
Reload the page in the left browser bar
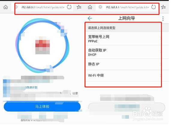[x=69, y=7]
